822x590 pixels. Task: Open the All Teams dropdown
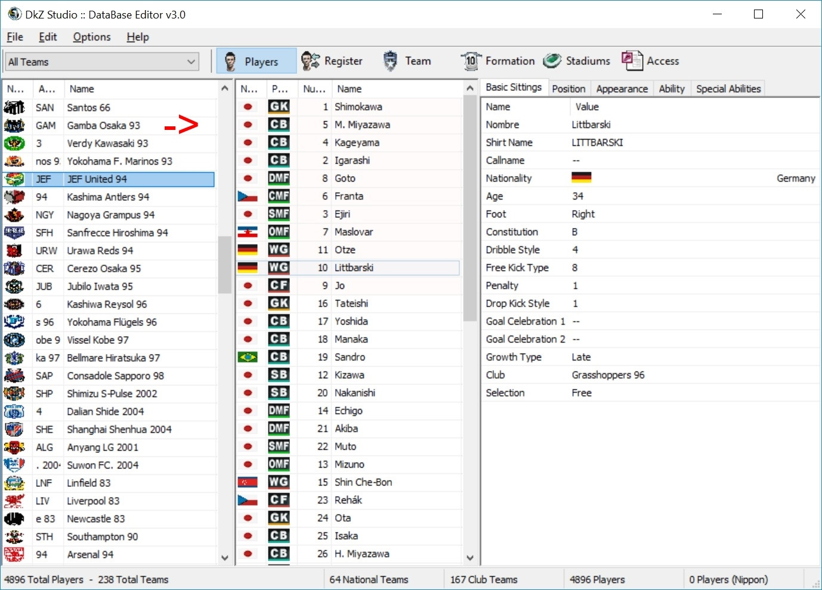click(x=102, y=61)
